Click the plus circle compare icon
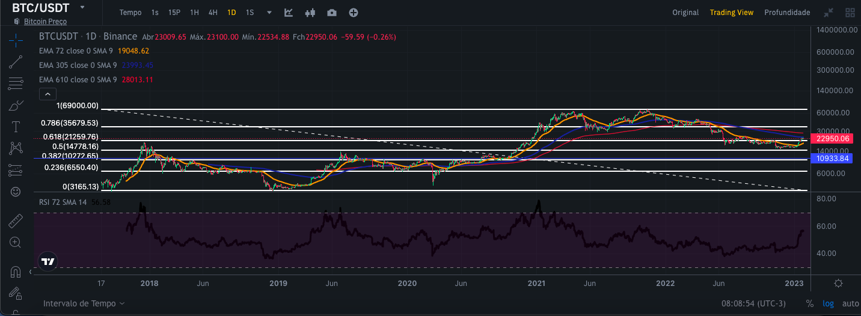This screenshot has height=316, width=861. pyautogui.click(x=354, y=13)
